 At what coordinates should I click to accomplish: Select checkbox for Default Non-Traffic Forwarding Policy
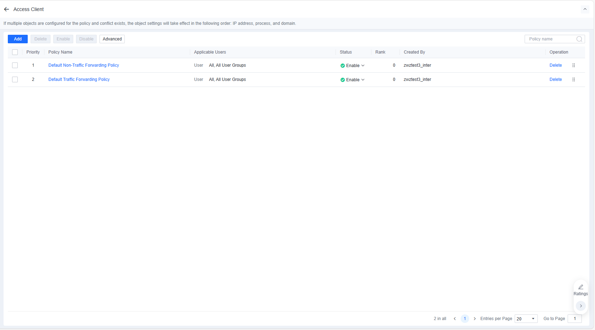pos(15,65)
